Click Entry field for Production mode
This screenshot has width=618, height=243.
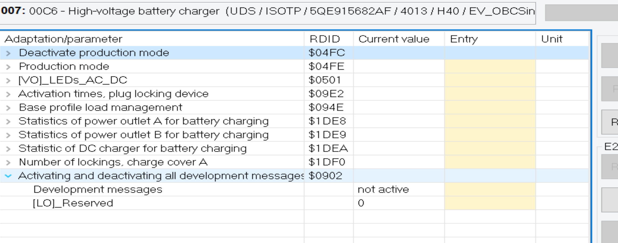pos(490,67)
